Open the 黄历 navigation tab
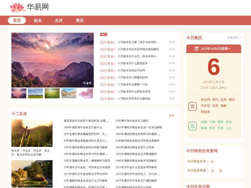This screenshot has height=188, width=251. 80,20
